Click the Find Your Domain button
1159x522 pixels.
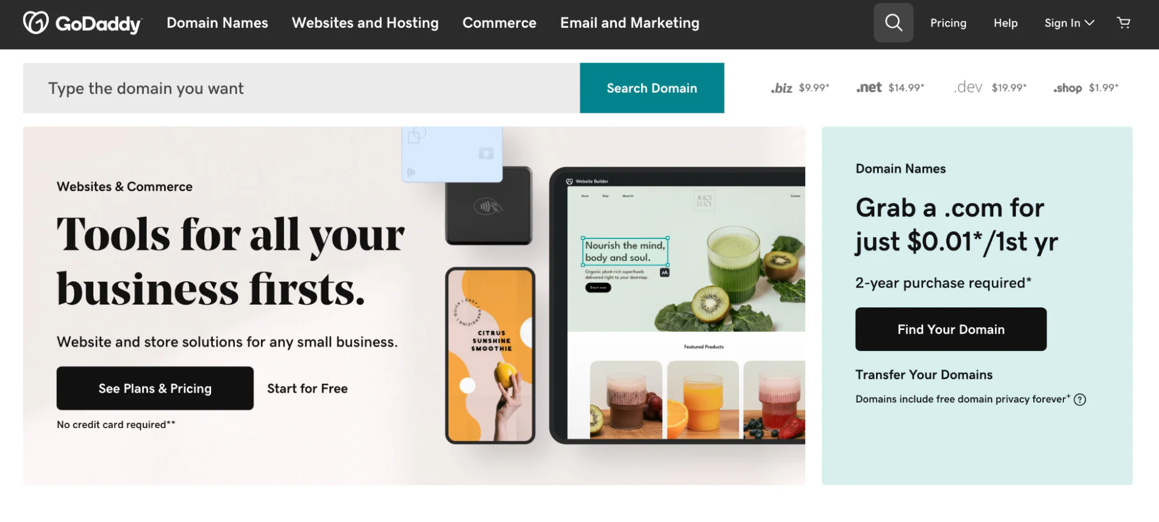951,329
